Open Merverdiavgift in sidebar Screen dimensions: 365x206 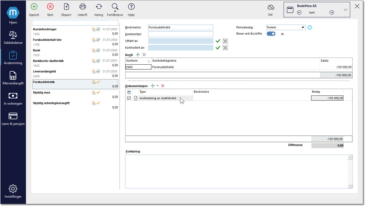(13, 78)
